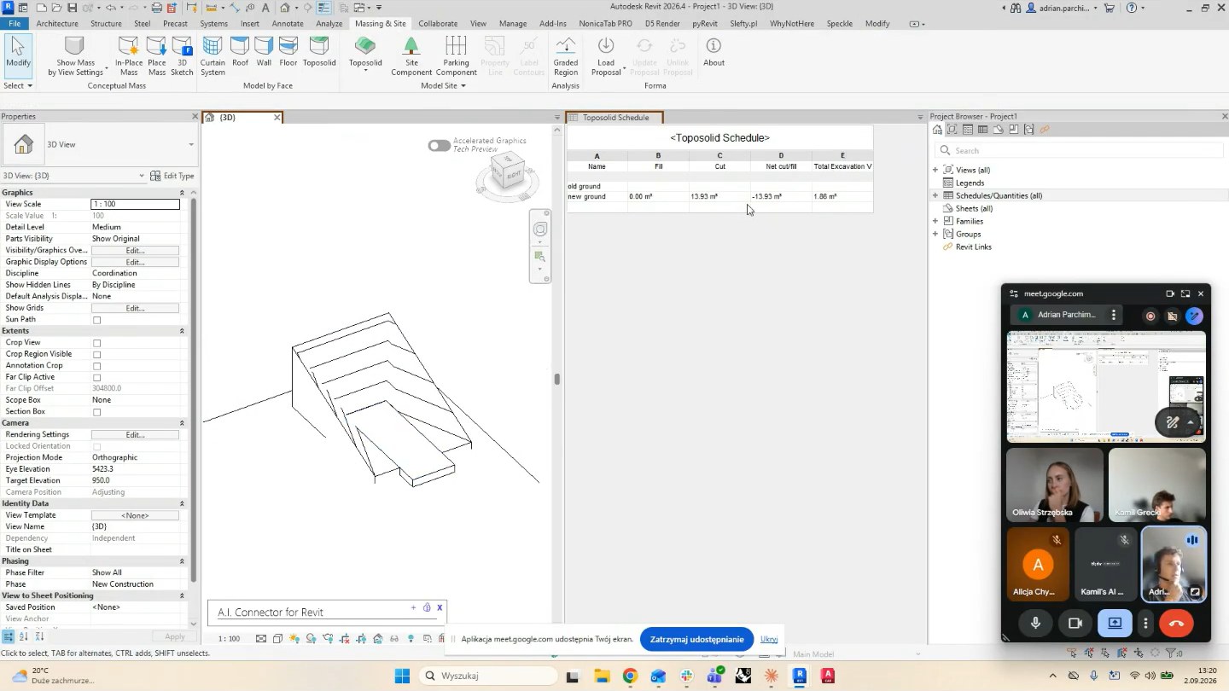Check the Section Box option
This screenshot has height=691, width=1229.
96,412
